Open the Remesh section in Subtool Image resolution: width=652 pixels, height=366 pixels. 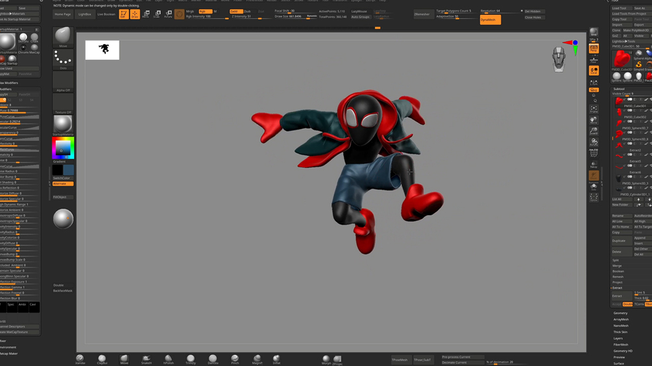[x=618, y=277]
